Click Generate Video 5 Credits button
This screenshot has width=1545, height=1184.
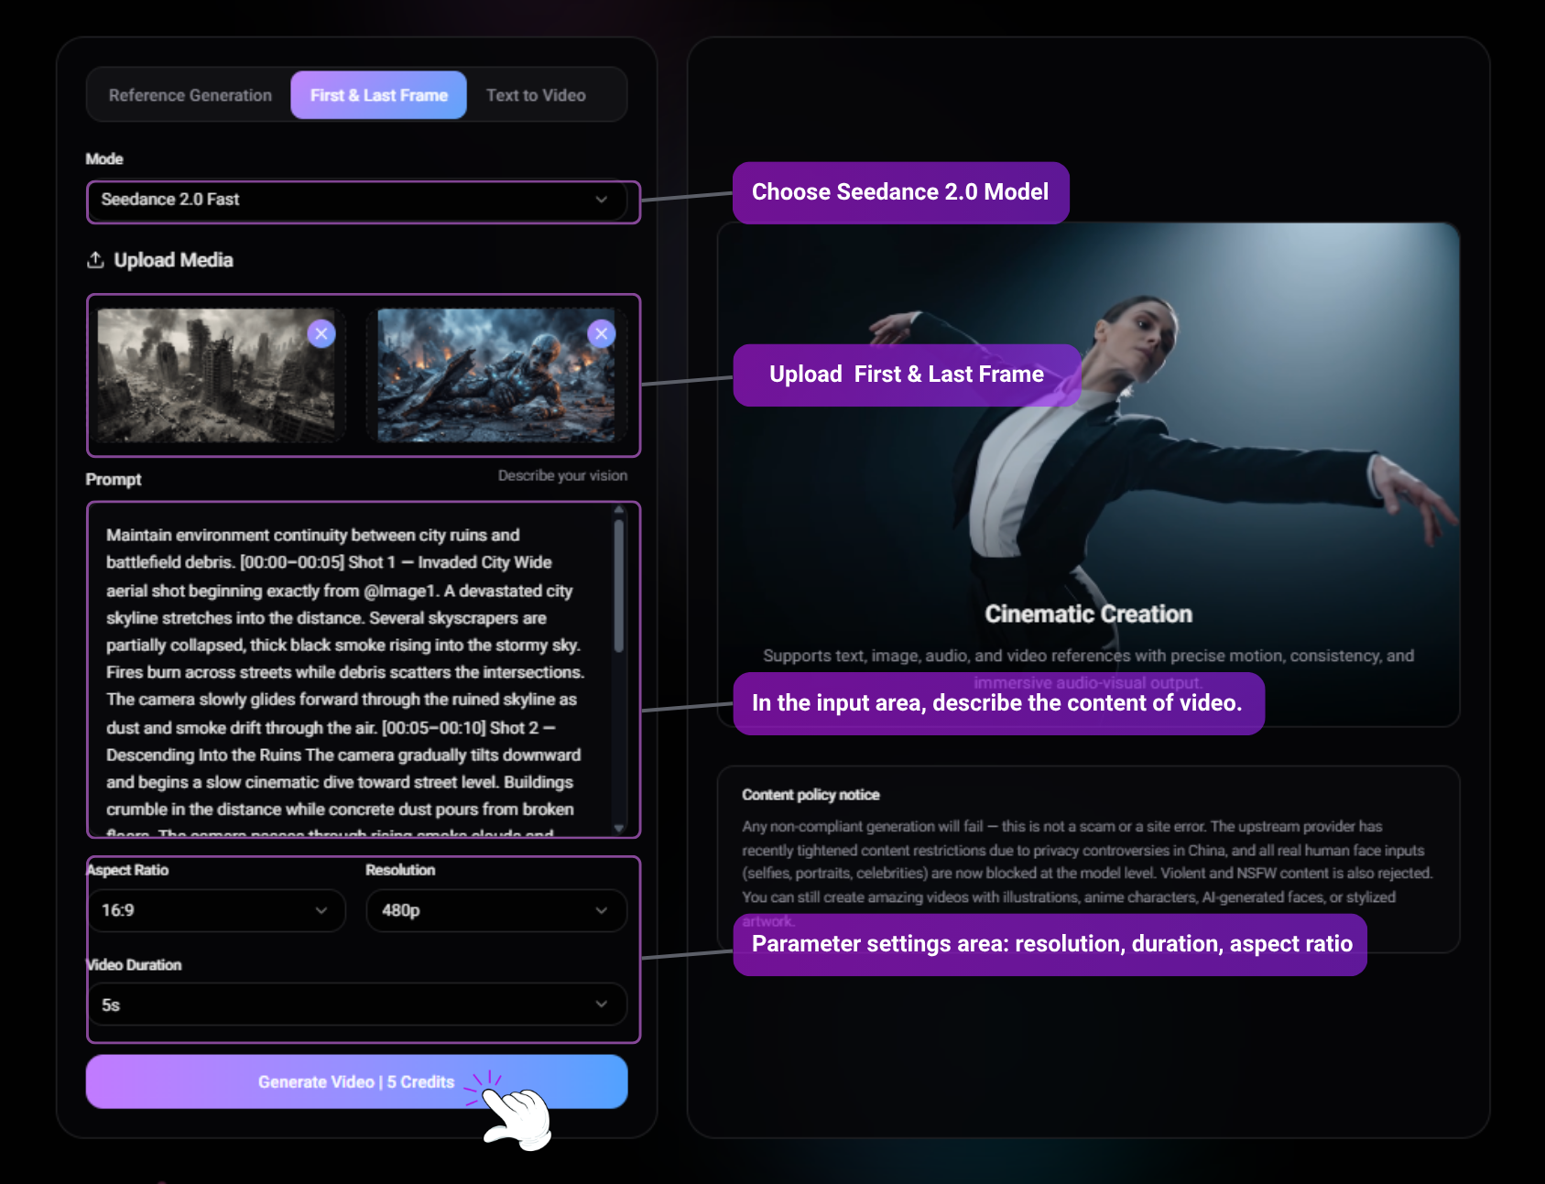(356, 1081)
